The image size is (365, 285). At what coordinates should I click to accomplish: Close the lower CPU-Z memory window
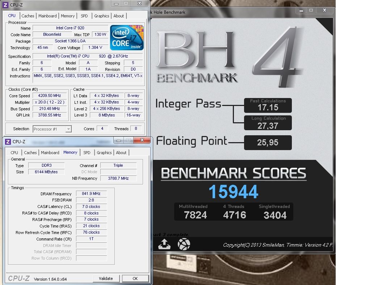[142, 140]
